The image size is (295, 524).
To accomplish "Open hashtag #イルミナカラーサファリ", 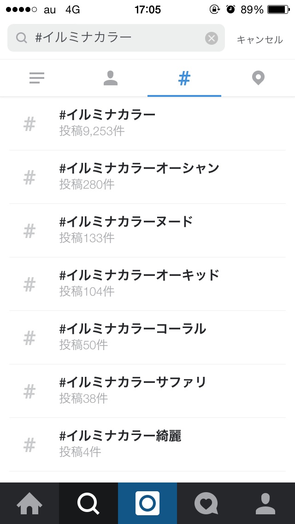I will (147, 391).
